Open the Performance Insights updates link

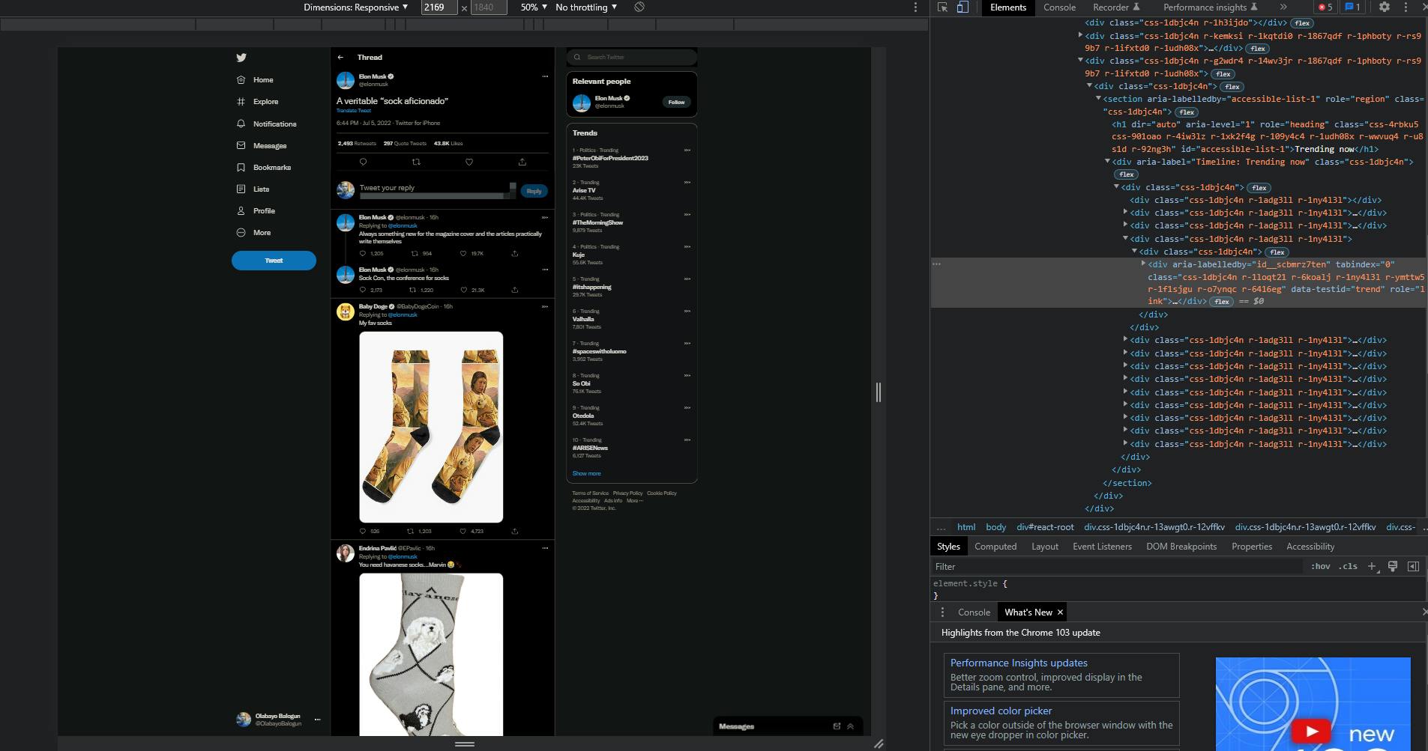(1019, 663)
